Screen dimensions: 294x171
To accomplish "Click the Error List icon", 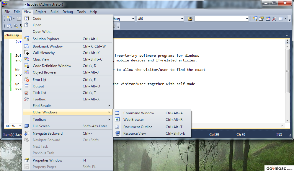I will point(27,79).
